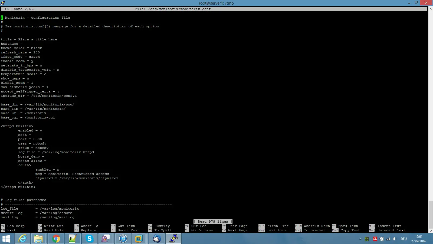Click the 'theme_color = black' line
Image resolution: width=433 pixels, height=244 pixels.
(21, 48)
